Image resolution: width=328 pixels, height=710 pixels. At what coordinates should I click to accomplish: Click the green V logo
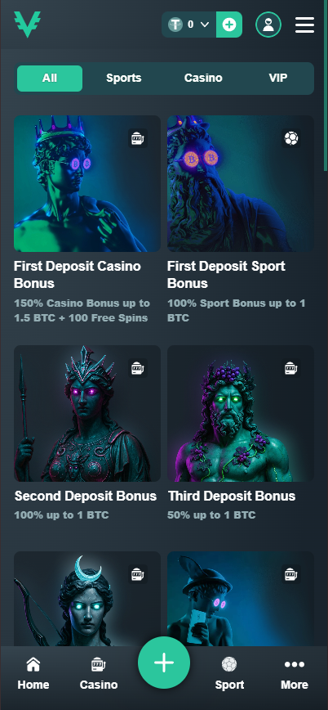click(28, 25)
